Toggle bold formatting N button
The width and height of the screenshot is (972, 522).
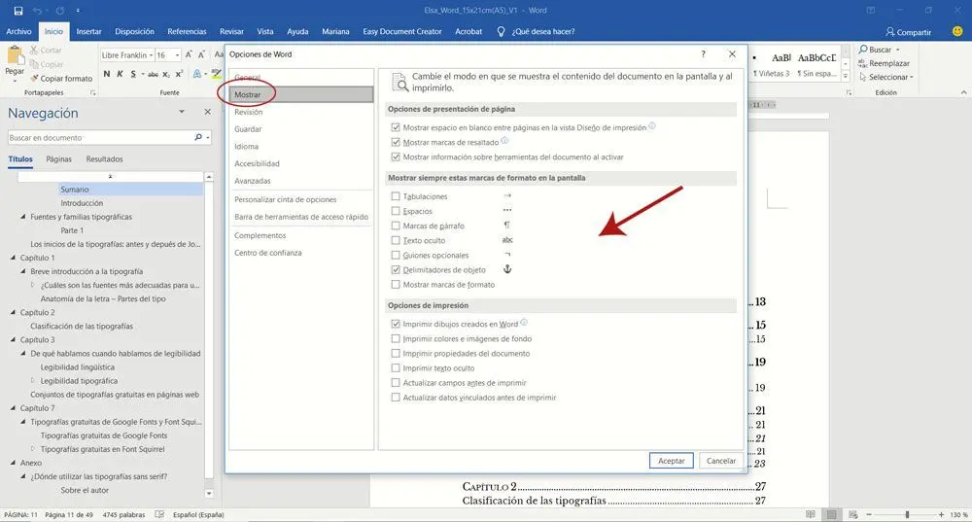(108, 74)
